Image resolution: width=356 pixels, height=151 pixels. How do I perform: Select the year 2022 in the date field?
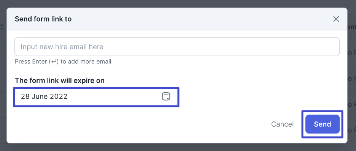coord(59,96)
